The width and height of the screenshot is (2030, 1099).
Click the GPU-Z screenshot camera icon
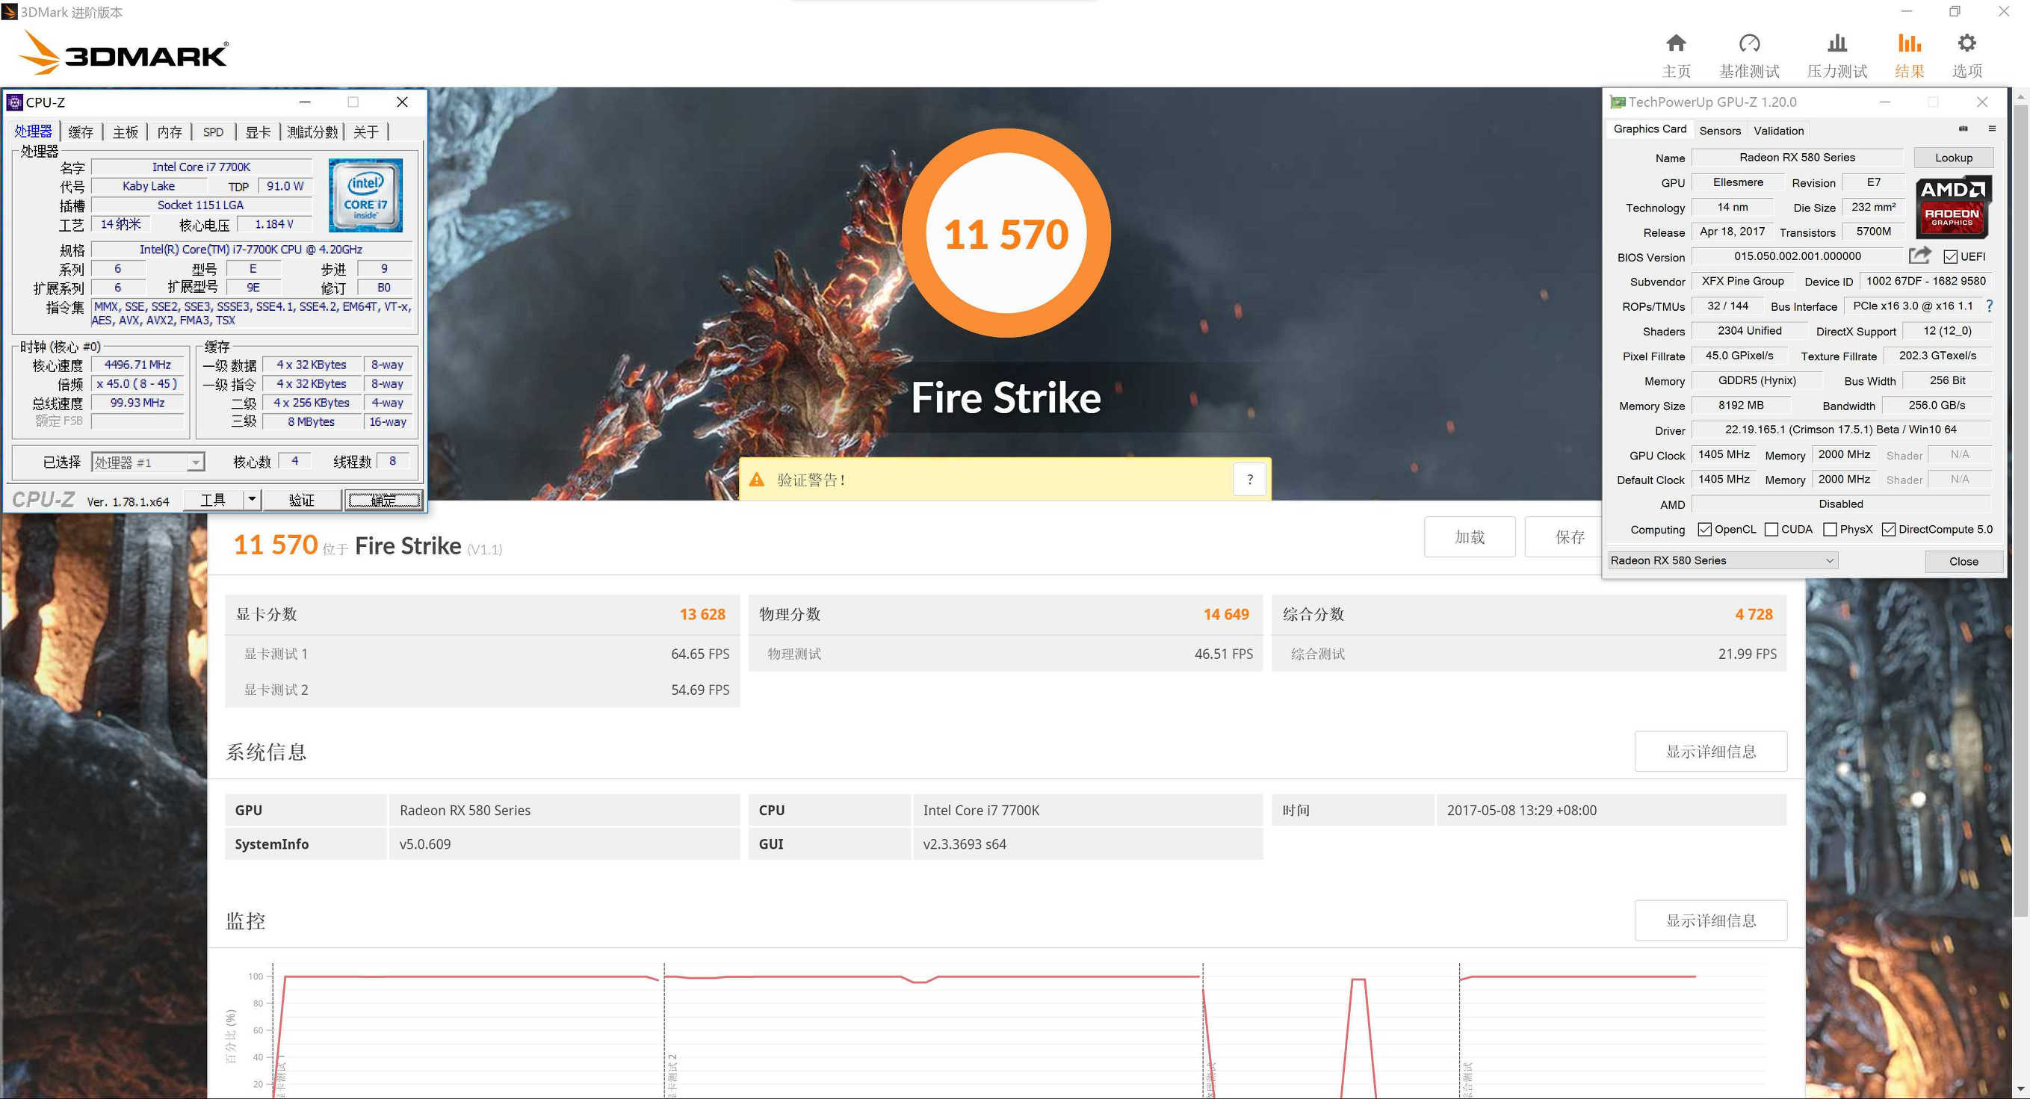(1963, 129)
